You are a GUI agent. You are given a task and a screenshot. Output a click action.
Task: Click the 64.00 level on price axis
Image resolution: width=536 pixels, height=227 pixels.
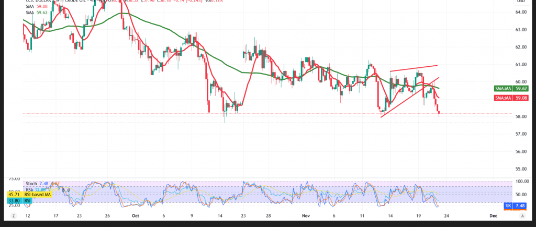[521, 13]
